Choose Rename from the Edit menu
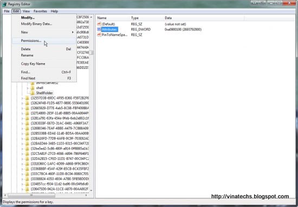Image resolution: width=298 pixels, height=207 pixels. [x=44, y=55]
